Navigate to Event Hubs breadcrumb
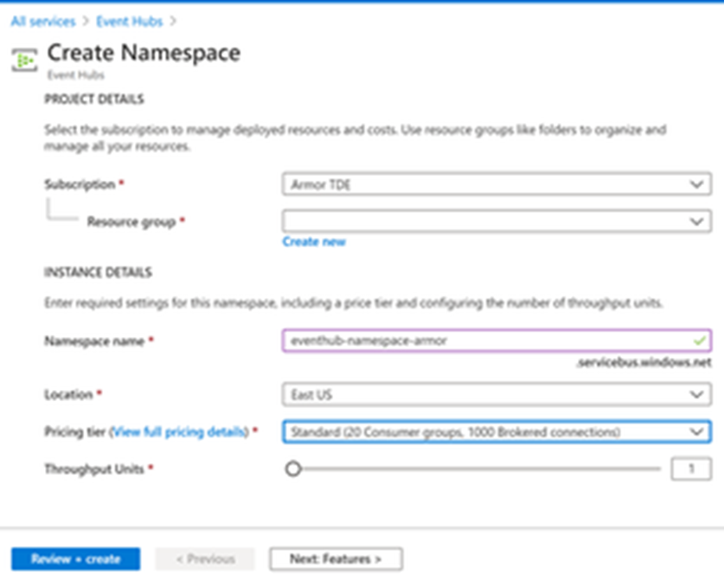This screenshot has height=575, width=724. [x=129, y=20]
